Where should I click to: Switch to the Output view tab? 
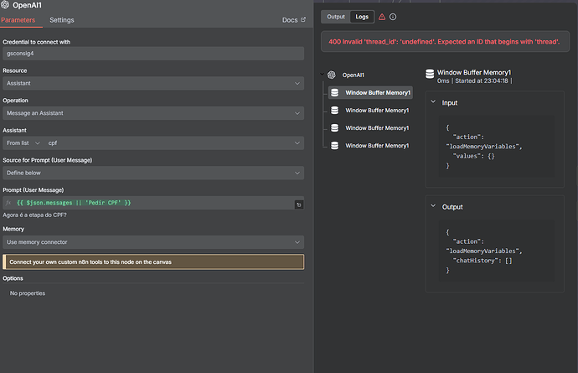(x=336, y=17)
